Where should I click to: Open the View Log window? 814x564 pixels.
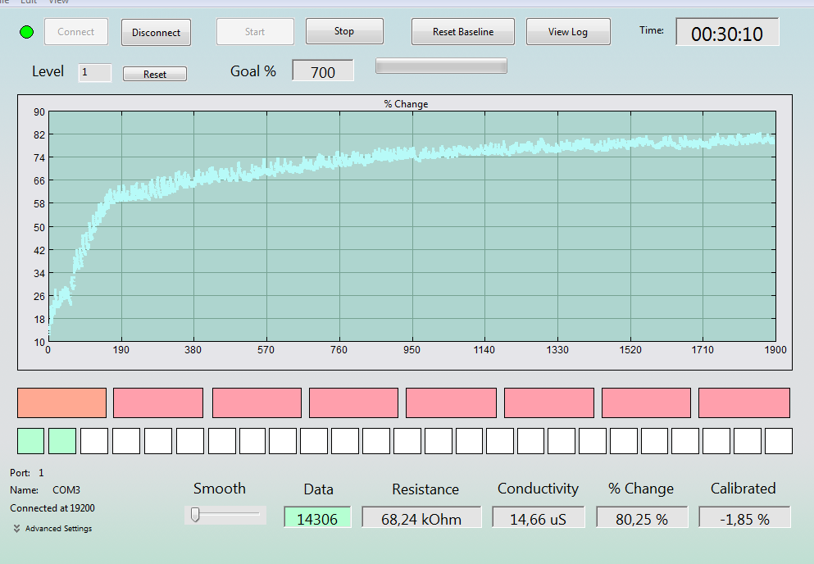568,32
